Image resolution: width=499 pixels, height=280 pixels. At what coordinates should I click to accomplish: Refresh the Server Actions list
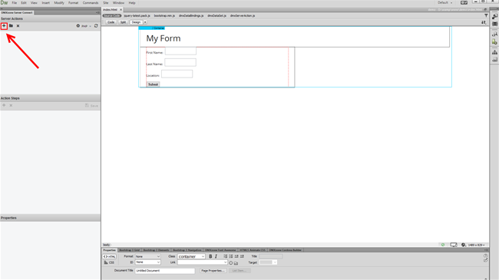click(96, 26)
